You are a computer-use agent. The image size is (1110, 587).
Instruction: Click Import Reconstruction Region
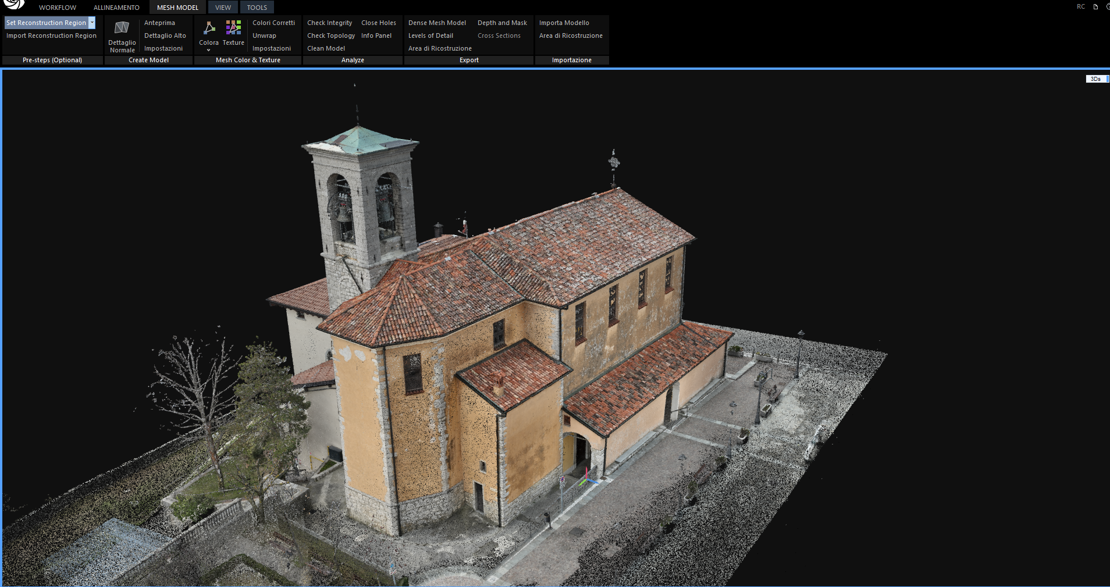coord(51,35)
